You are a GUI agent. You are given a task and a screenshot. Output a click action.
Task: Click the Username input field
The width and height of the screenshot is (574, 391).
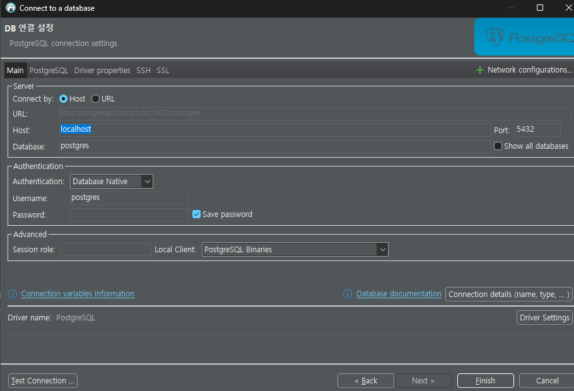[x=129, y=198]
